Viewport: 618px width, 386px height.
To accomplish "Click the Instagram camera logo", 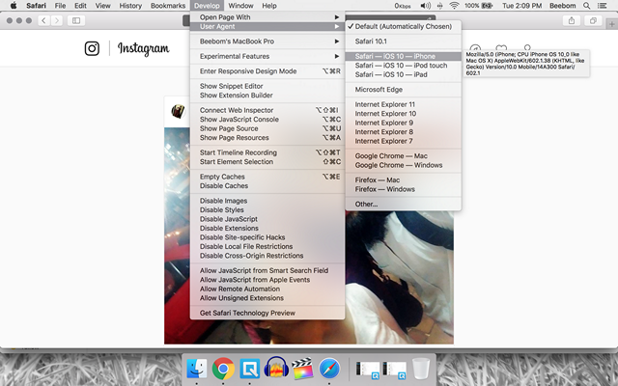I will coord(92,48).
